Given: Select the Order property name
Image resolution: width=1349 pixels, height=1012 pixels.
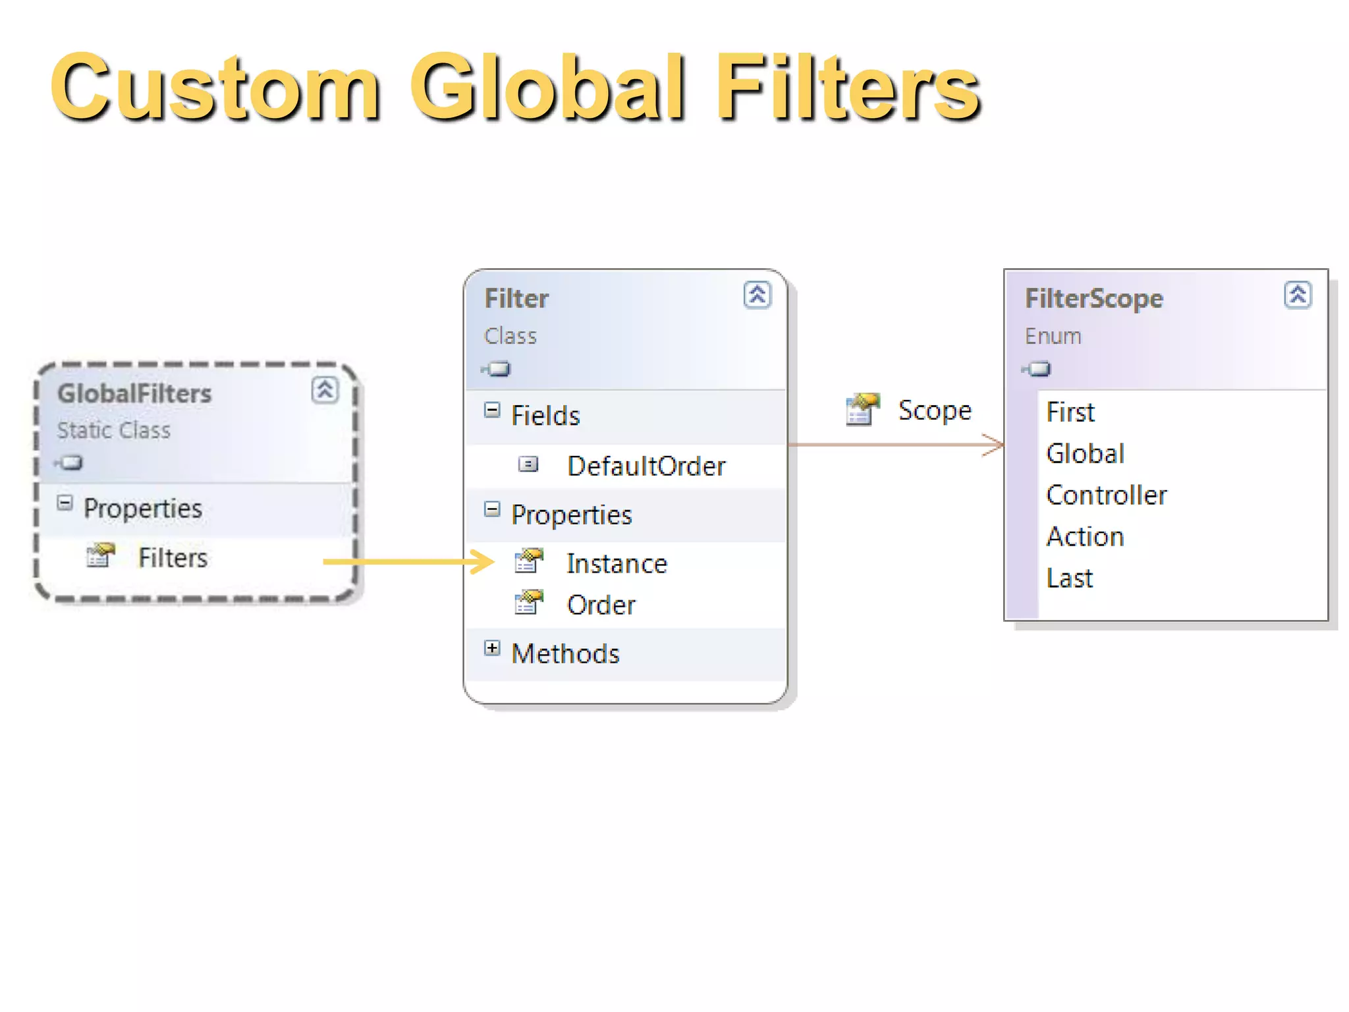Looking at the screenshot, I should point(601,605).
